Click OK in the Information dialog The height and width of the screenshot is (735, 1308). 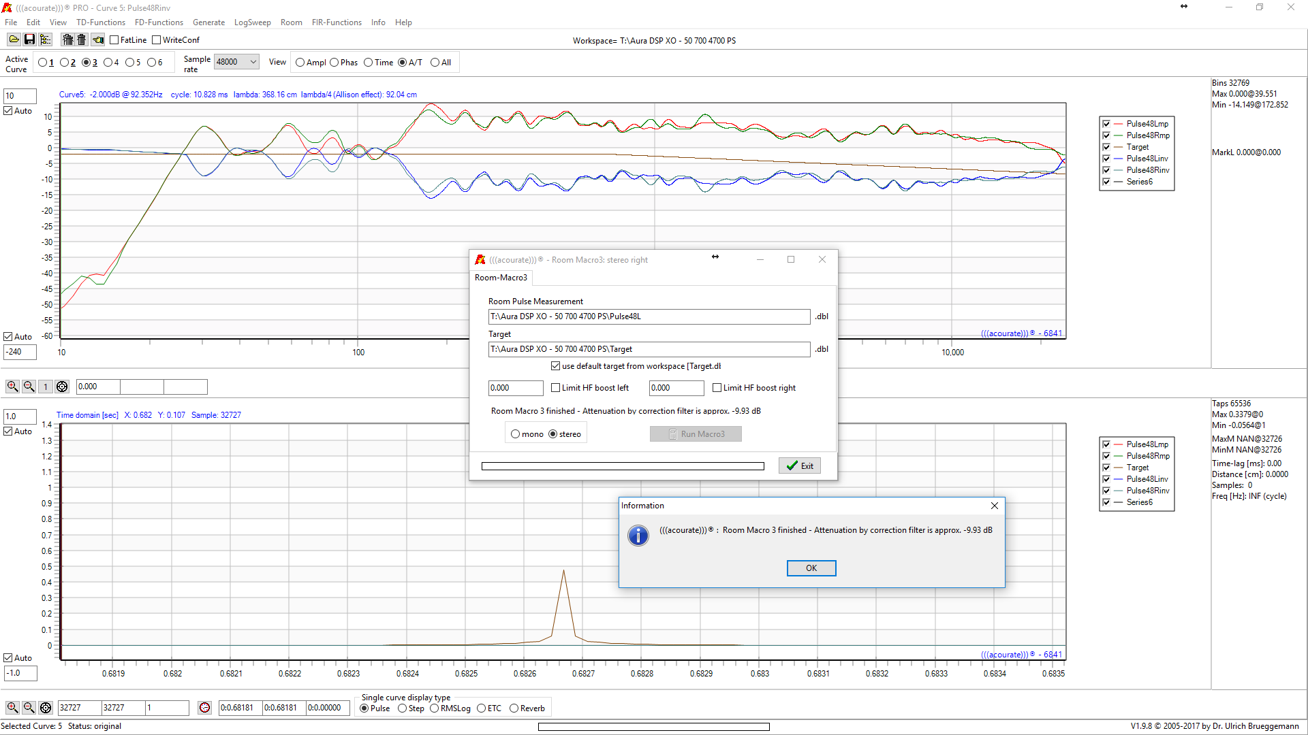pyautogui.click(x=811, y=568)
